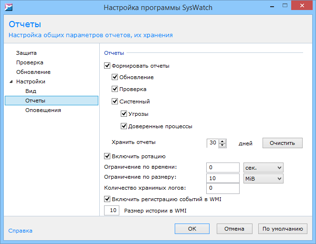Minimize the SysWatch settings window
Screen dimensions: 316x244
click(x=272, y=7)
